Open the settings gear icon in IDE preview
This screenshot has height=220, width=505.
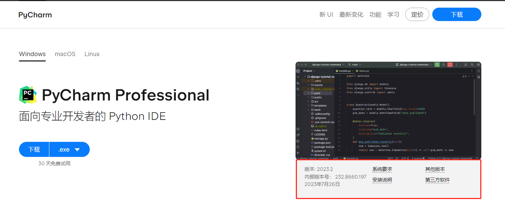[x=478, y=64]
